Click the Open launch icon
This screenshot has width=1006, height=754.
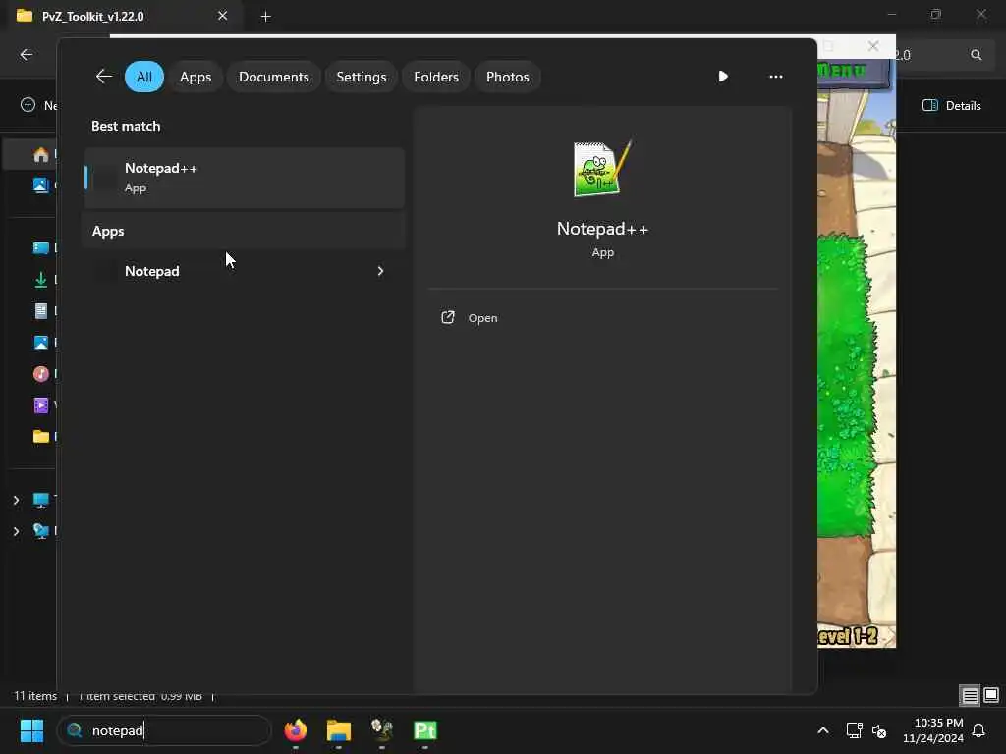(448, 317)
